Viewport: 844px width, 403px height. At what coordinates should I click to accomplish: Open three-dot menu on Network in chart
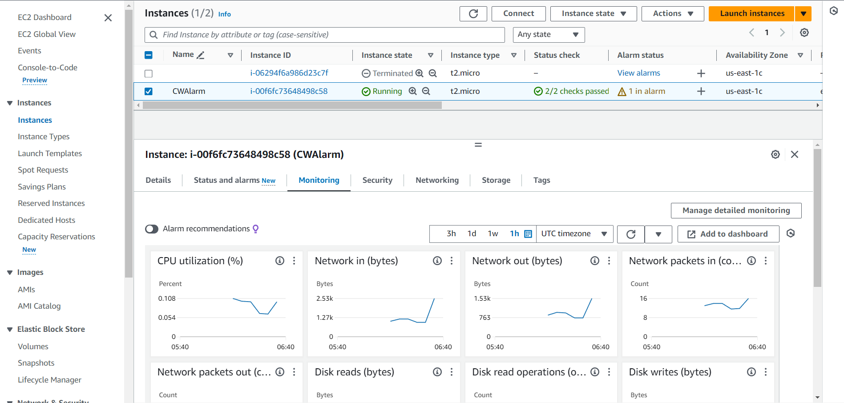tap(452, 261)
